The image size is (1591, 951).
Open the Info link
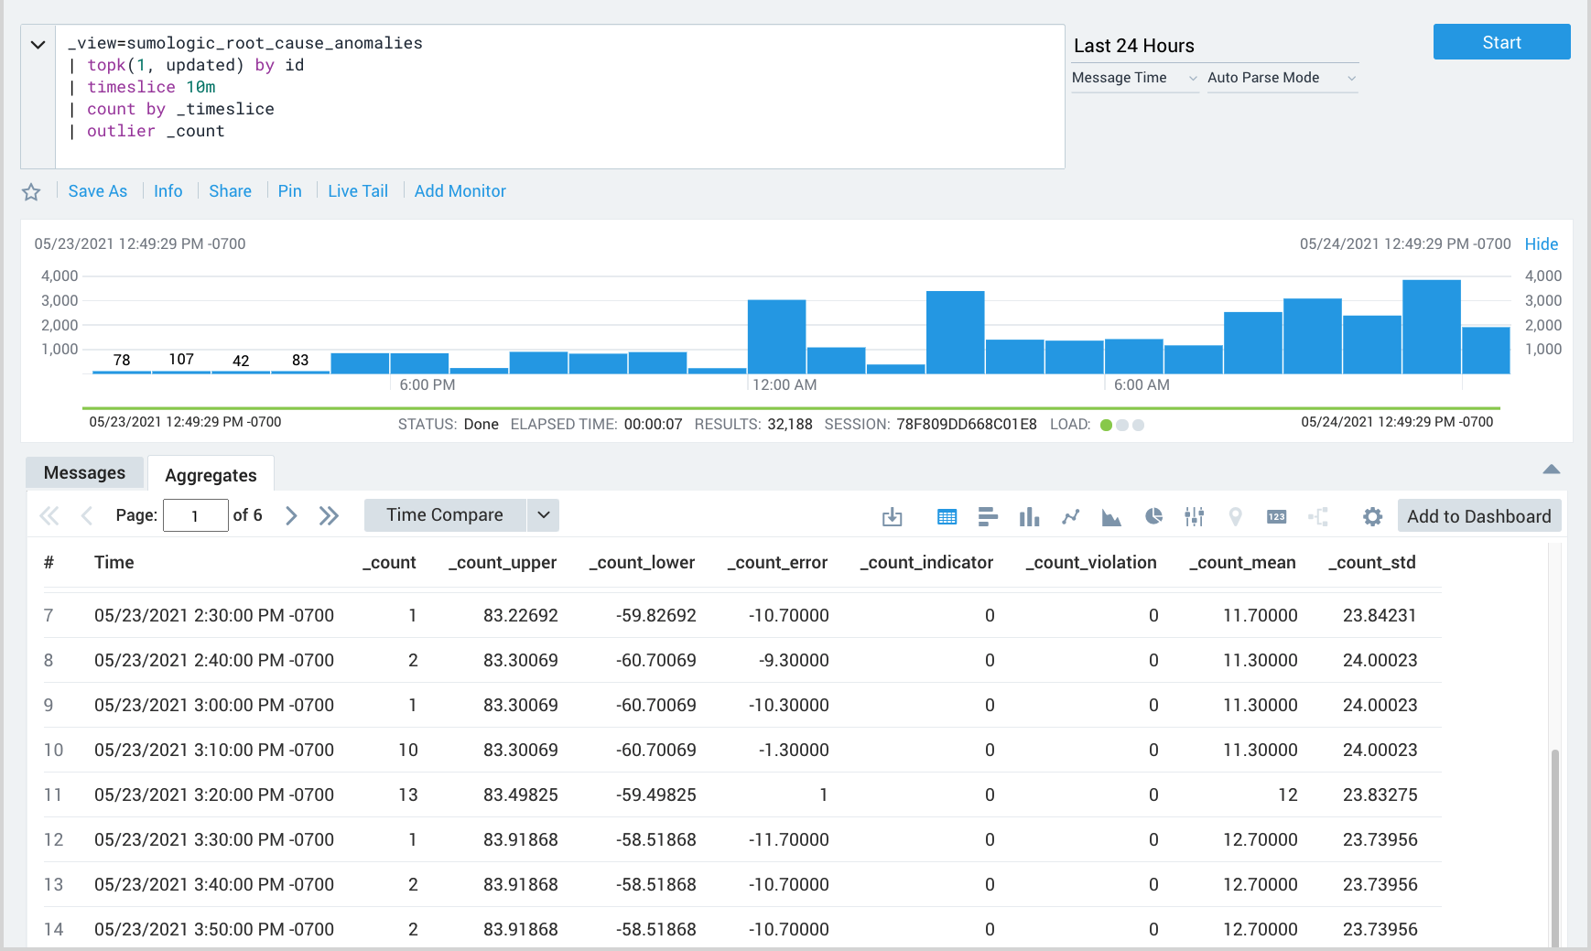168,191
